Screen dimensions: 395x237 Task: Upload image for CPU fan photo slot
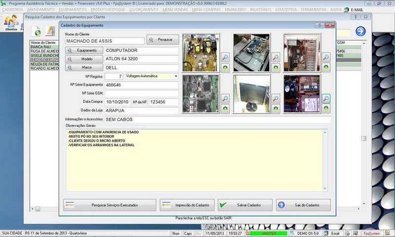tap(326, 108)
